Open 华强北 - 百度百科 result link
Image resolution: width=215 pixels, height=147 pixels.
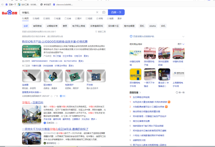click(x=33, y=102)
